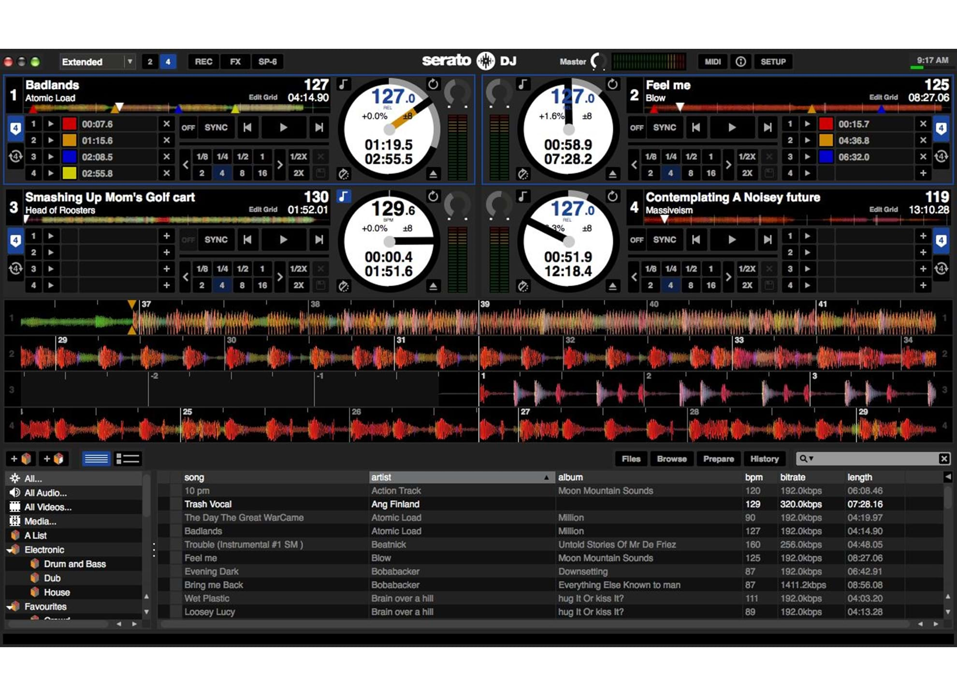Adjust the Master volume knob
957x696 pixels.
599,61
